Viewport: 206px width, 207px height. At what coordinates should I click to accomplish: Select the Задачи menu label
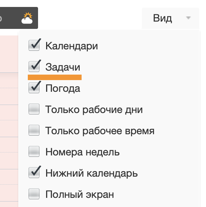(63, 67)
